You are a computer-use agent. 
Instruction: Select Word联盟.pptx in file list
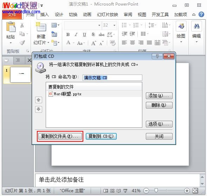tap(94, 94)
